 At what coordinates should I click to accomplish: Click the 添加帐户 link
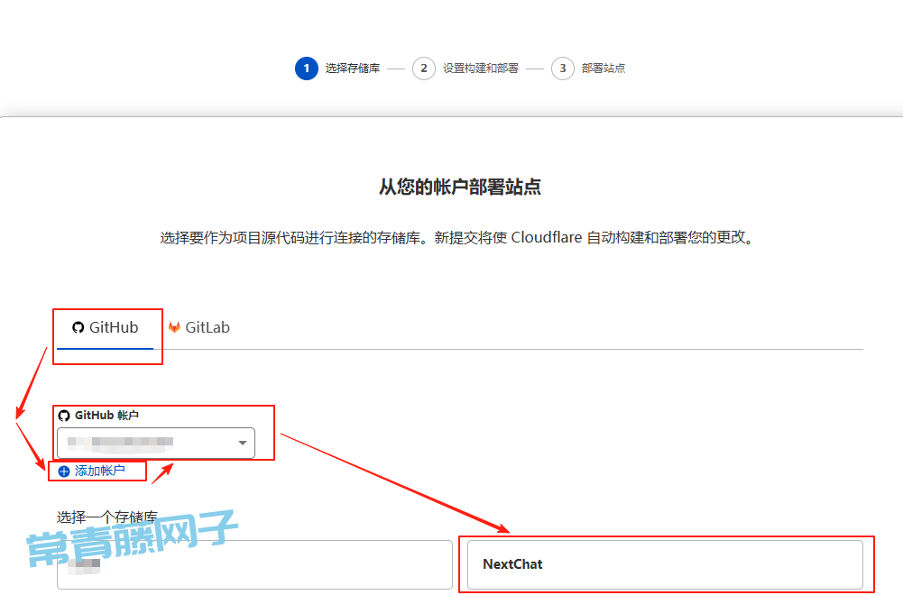pyautogui.click(x=99, y=471)
